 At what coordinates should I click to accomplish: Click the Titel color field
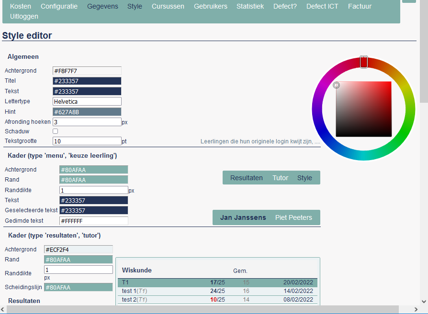[x=87, y=81]
